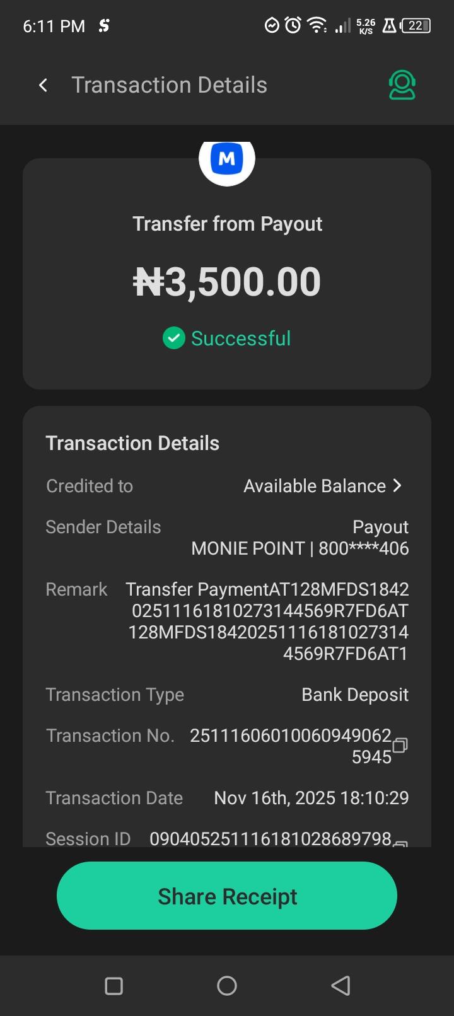Open Available Balance credited-to link

pos(315,486)
